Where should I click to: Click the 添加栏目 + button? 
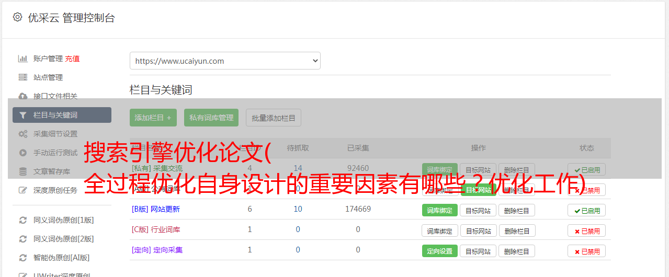coord(153,118)
